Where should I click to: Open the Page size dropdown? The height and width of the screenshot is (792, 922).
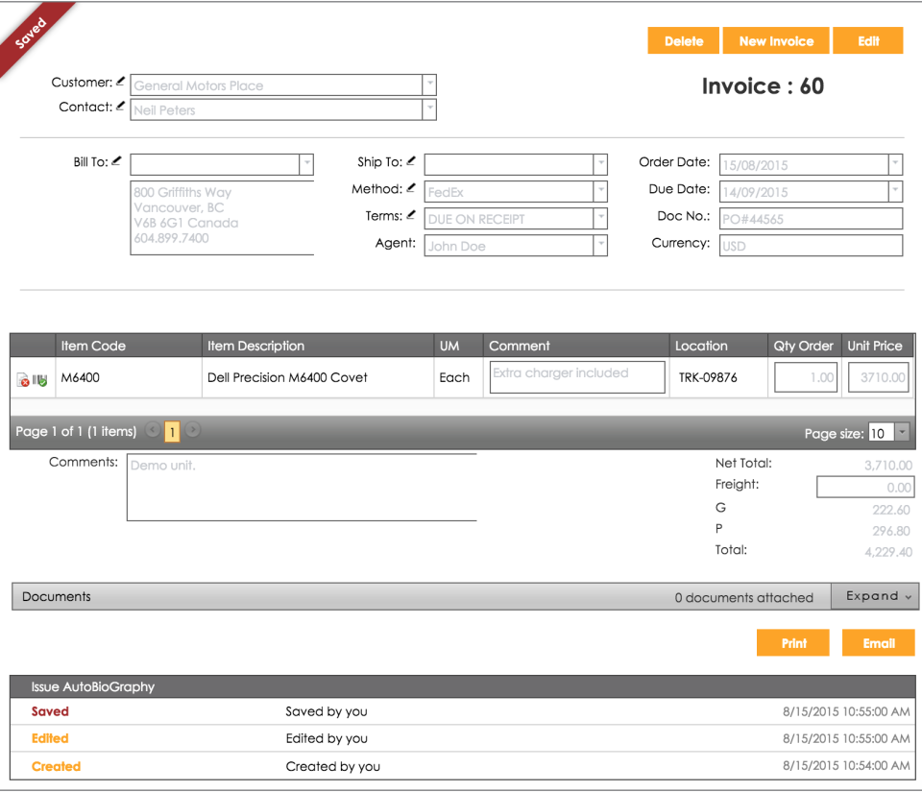coord(902,432)
